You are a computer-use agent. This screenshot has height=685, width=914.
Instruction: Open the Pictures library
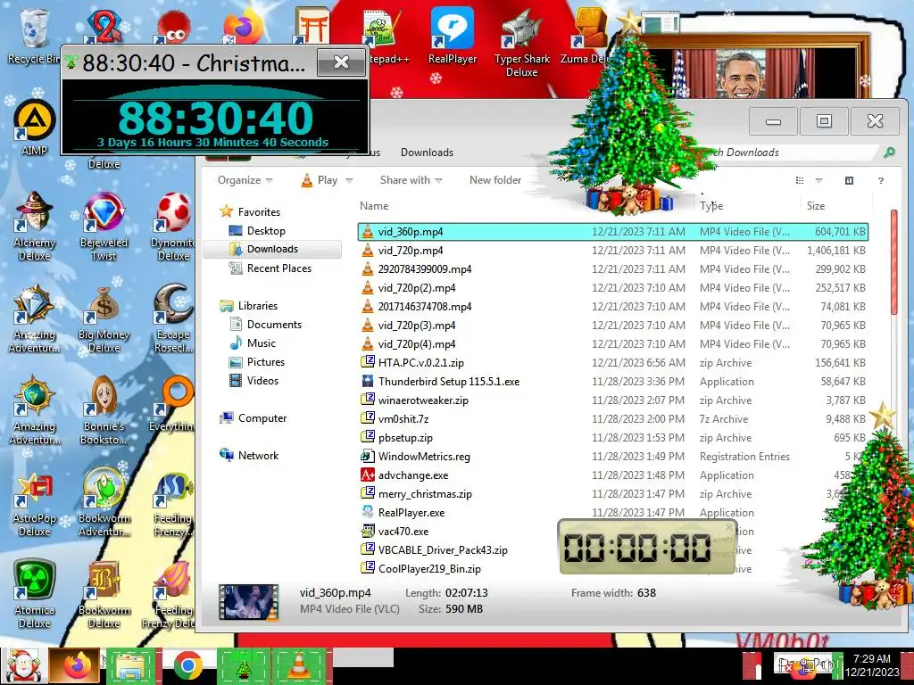click(x=266, y=362)
